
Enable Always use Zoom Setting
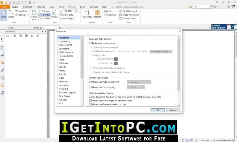point(90,87)
